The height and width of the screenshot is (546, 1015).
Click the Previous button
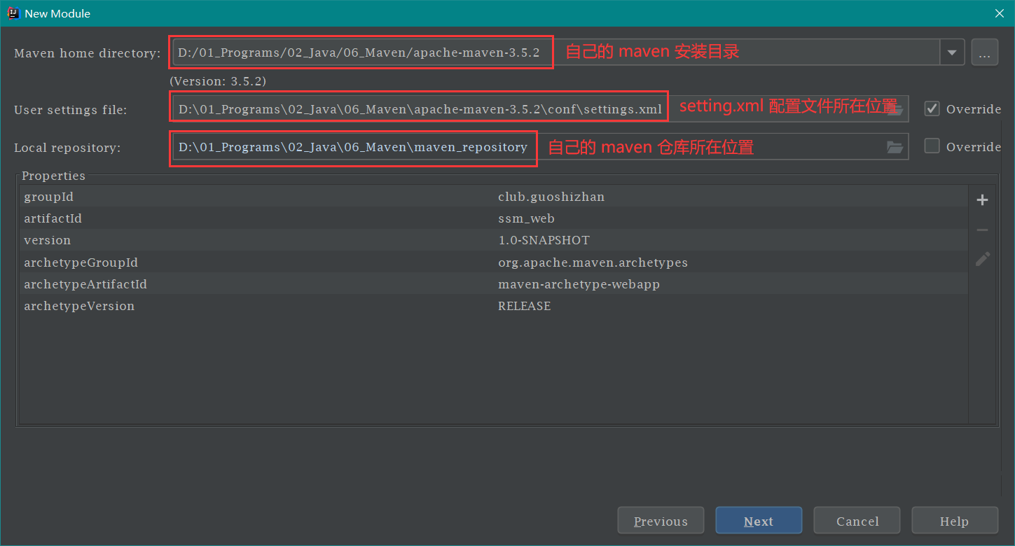661,521
